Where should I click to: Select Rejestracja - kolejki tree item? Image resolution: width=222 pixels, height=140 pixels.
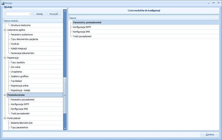(21, 90)
